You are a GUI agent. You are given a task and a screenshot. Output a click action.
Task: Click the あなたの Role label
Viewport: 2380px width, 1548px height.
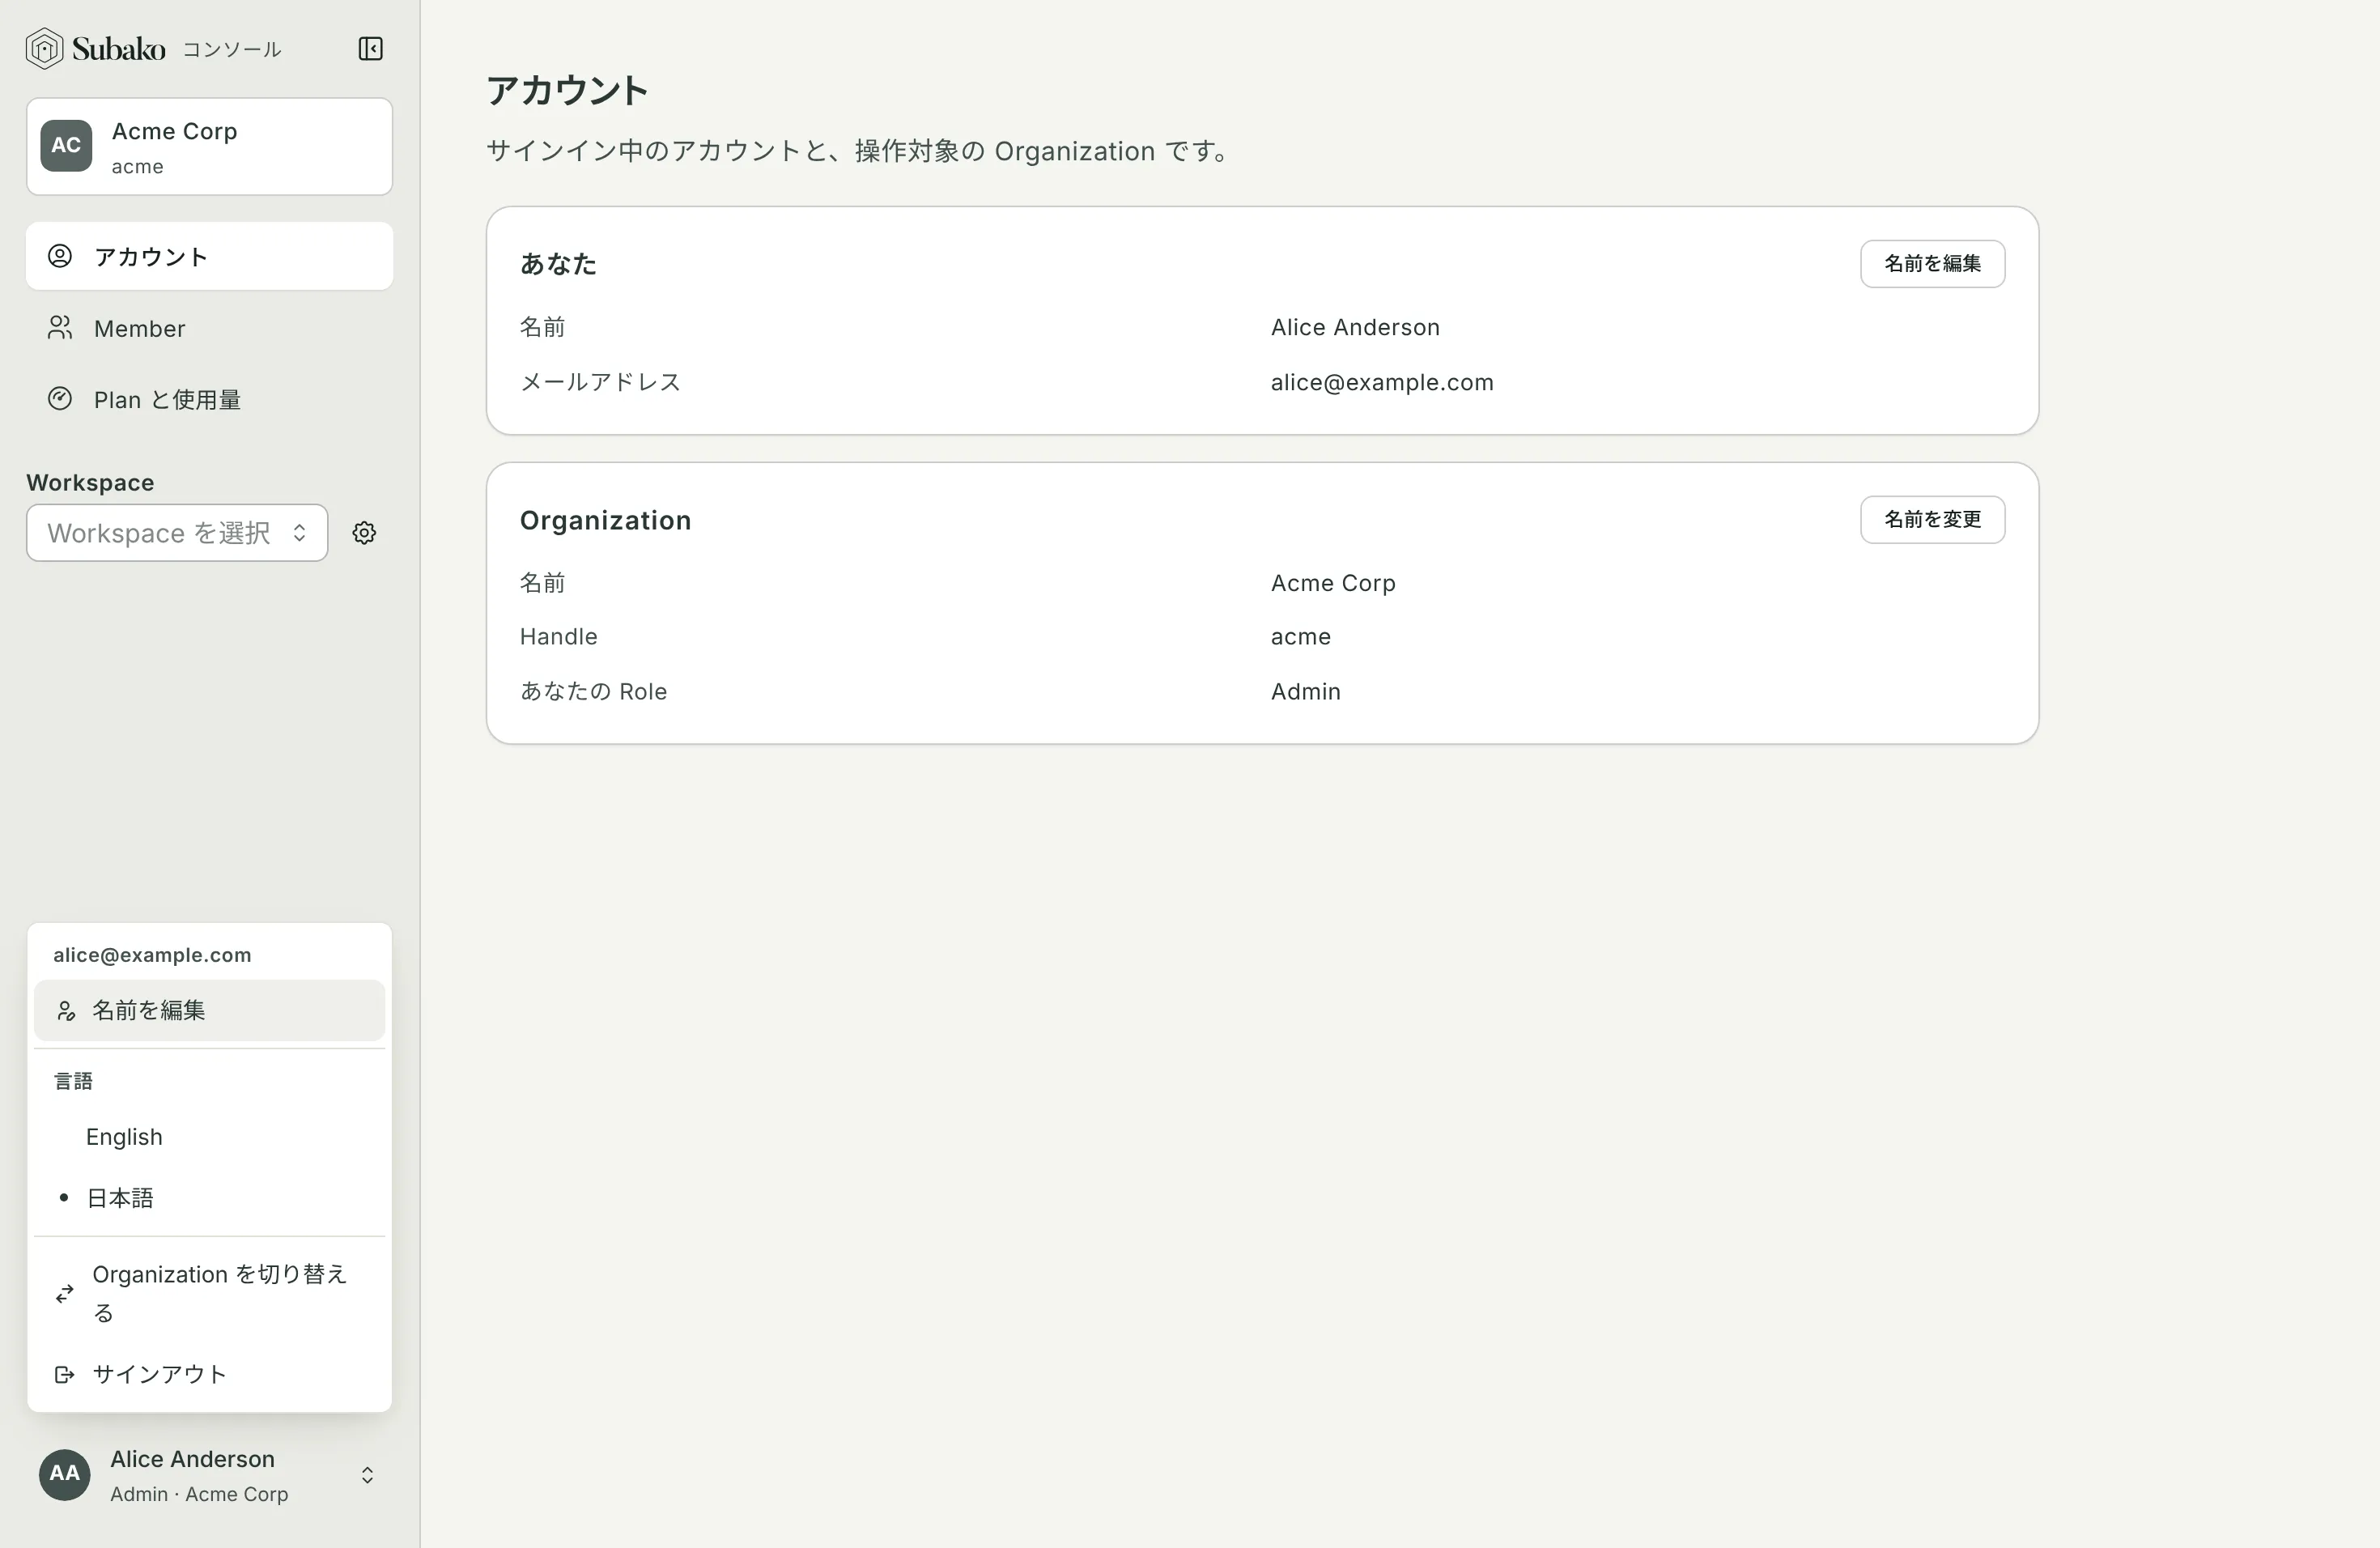[x=593, y=691]
